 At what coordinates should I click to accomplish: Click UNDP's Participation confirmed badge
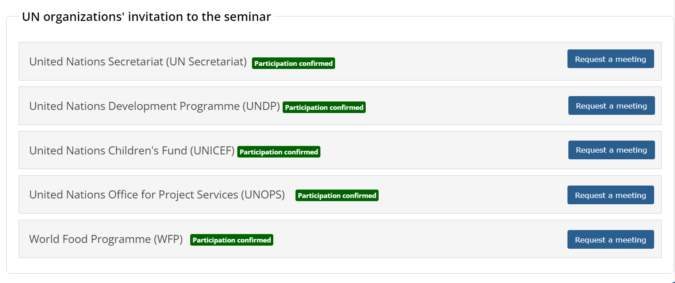point(324,107)
